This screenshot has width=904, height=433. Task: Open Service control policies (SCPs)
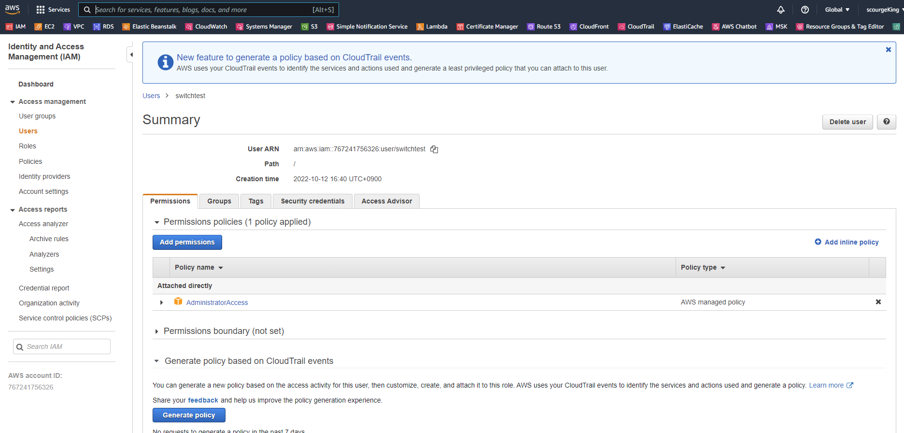(x=65, y=318)
